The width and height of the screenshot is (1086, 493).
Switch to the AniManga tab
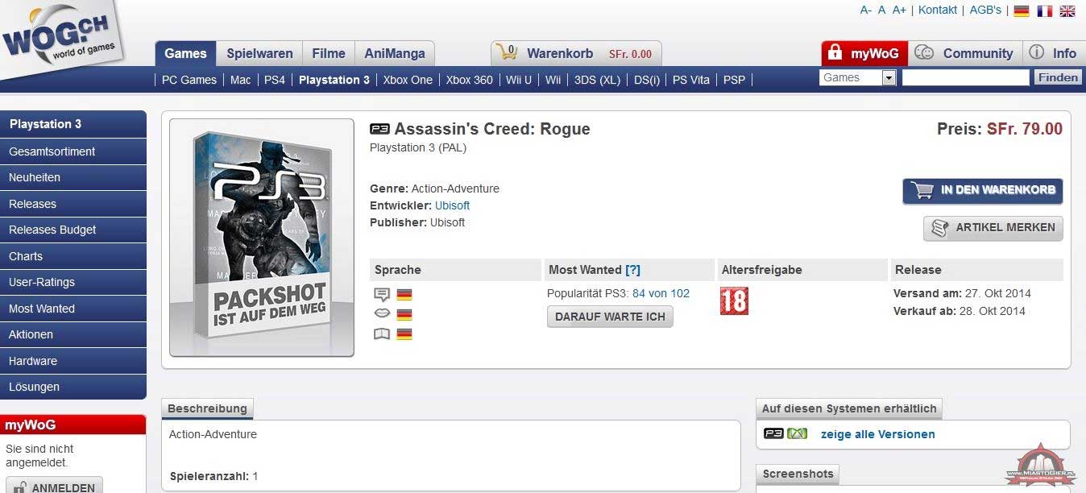[x=394, y=53]
